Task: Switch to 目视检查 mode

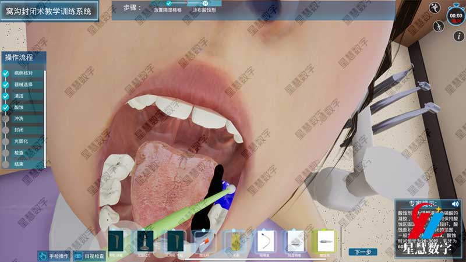Action: tap(89, 256)
